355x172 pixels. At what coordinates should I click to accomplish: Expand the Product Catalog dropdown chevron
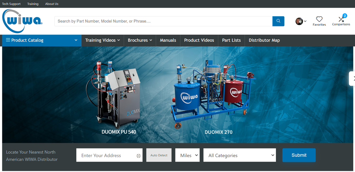click(x=76, y=40)
